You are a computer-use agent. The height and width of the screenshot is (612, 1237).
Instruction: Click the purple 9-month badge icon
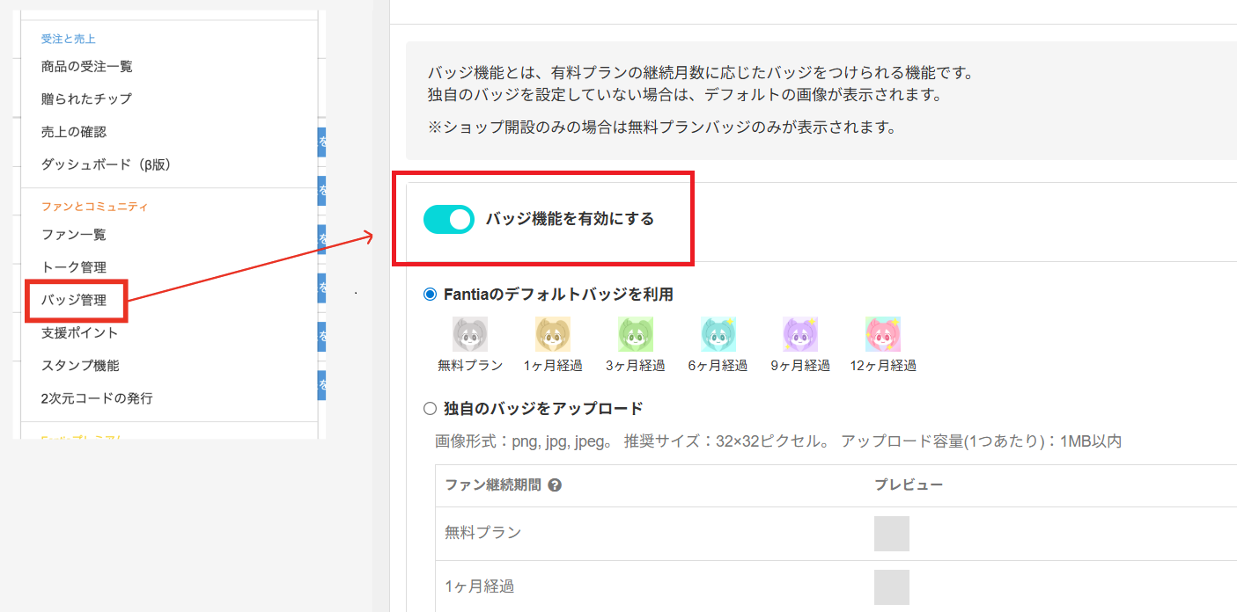[x=800, y=334]
